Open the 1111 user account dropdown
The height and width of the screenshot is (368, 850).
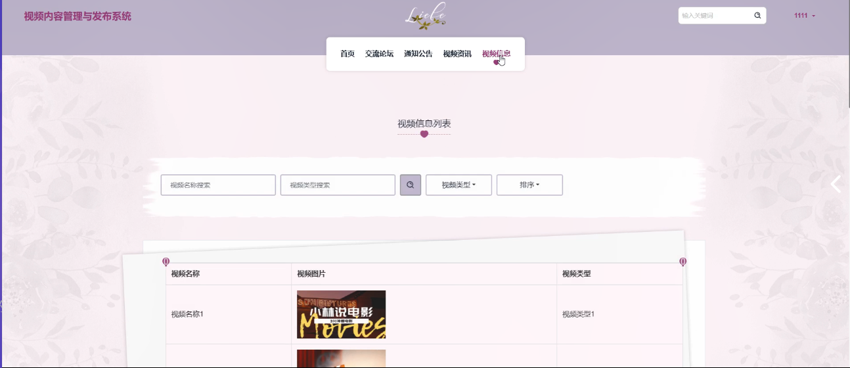coord(805,16)
